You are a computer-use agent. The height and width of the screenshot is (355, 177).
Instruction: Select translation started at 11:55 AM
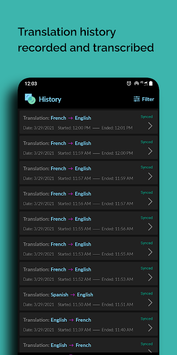pyautogui.click(x=88, y=223)
